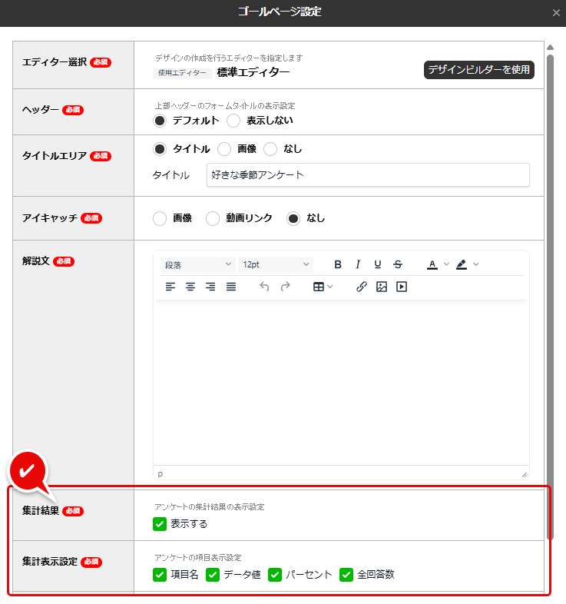The width and height of the screenshot is (566, 604).
Task: Align text center
Action: pos(190,287)
